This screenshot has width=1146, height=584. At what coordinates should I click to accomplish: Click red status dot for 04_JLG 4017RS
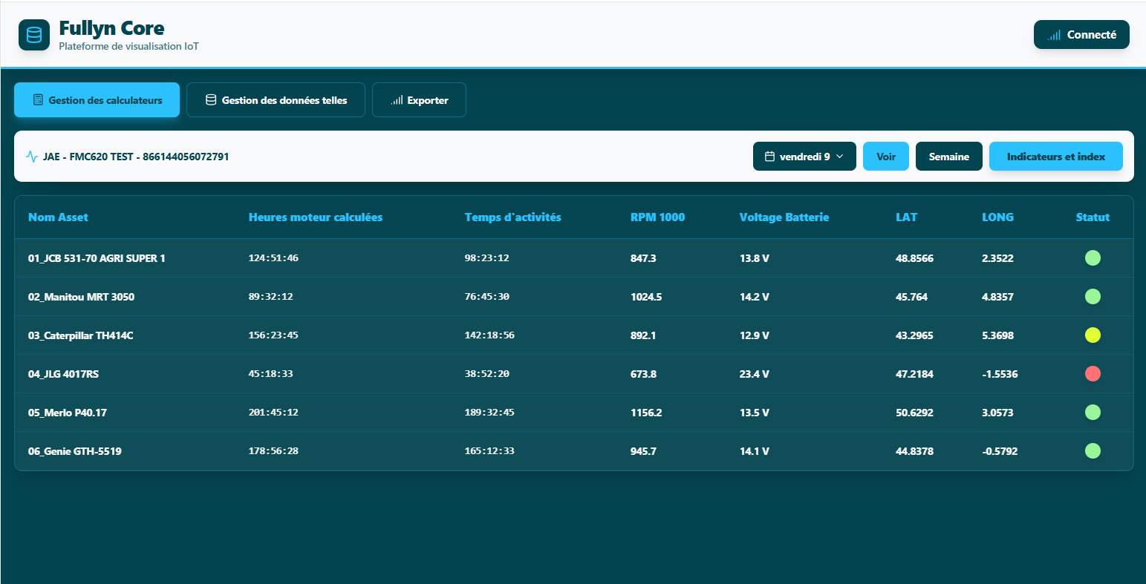click(x=1093, y=374)
